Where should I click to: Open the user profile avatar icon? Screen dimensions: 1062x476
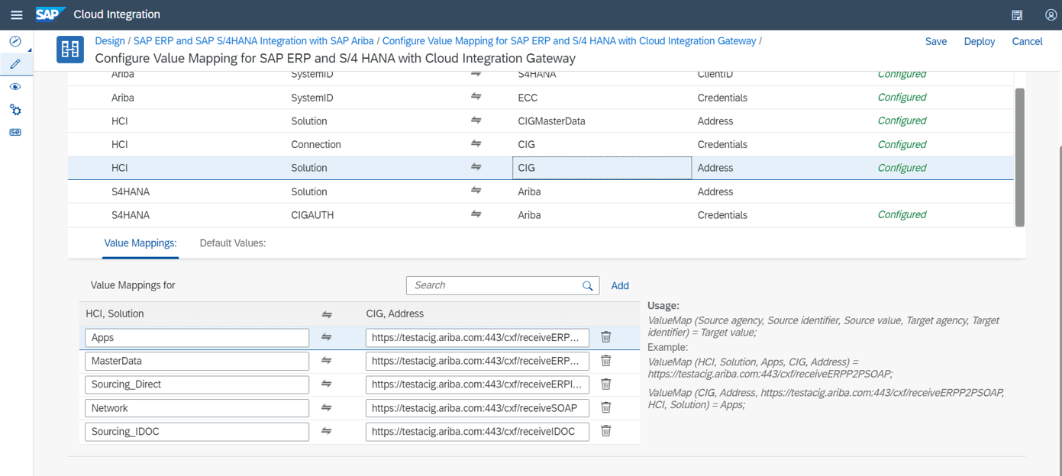tap(1050, 14)
